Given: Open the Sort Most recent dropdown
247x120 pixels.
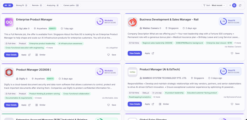Looking at the screenshot, I should click(214, 5).
